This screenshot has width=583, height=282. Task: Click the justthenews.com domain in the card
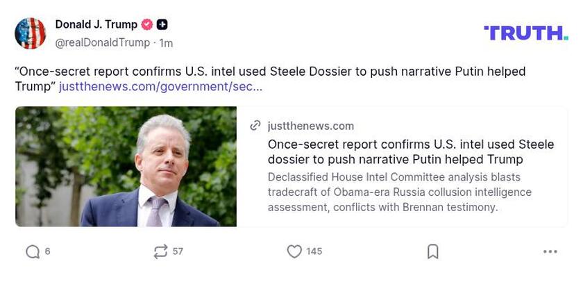(x=310, y=126)
